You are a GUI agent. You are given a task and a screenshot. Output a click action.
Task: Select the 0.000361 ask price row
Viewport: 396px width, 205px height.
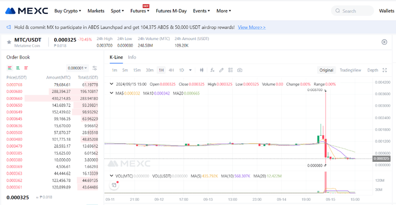pos(52,187)
